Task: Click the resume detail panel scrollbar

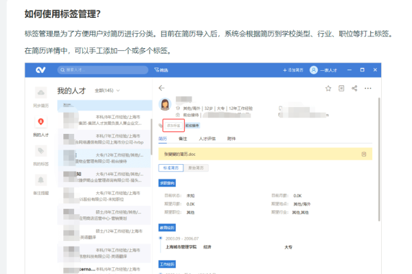Action: (379, 159)
